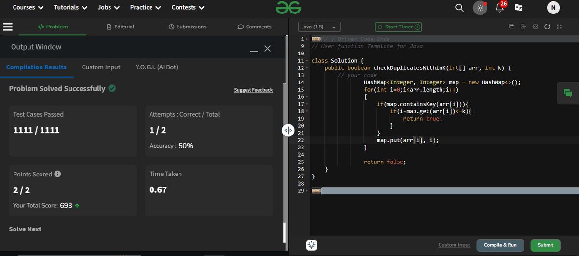Click the Problem Solved Successfully checkmark icon
The image size is (579, 256).
pos(112,88)
